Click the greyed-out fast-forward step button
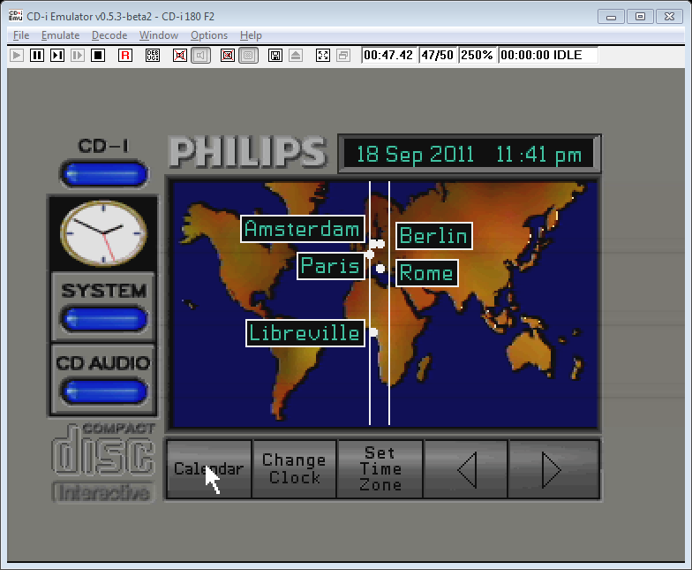The height and width of the screenshot is (570, 692). pos(78,55)
